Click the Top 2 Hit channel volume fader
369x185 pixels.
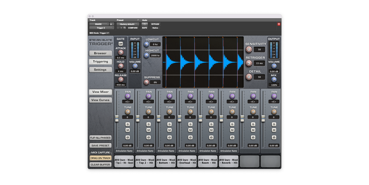coord(138,118)
